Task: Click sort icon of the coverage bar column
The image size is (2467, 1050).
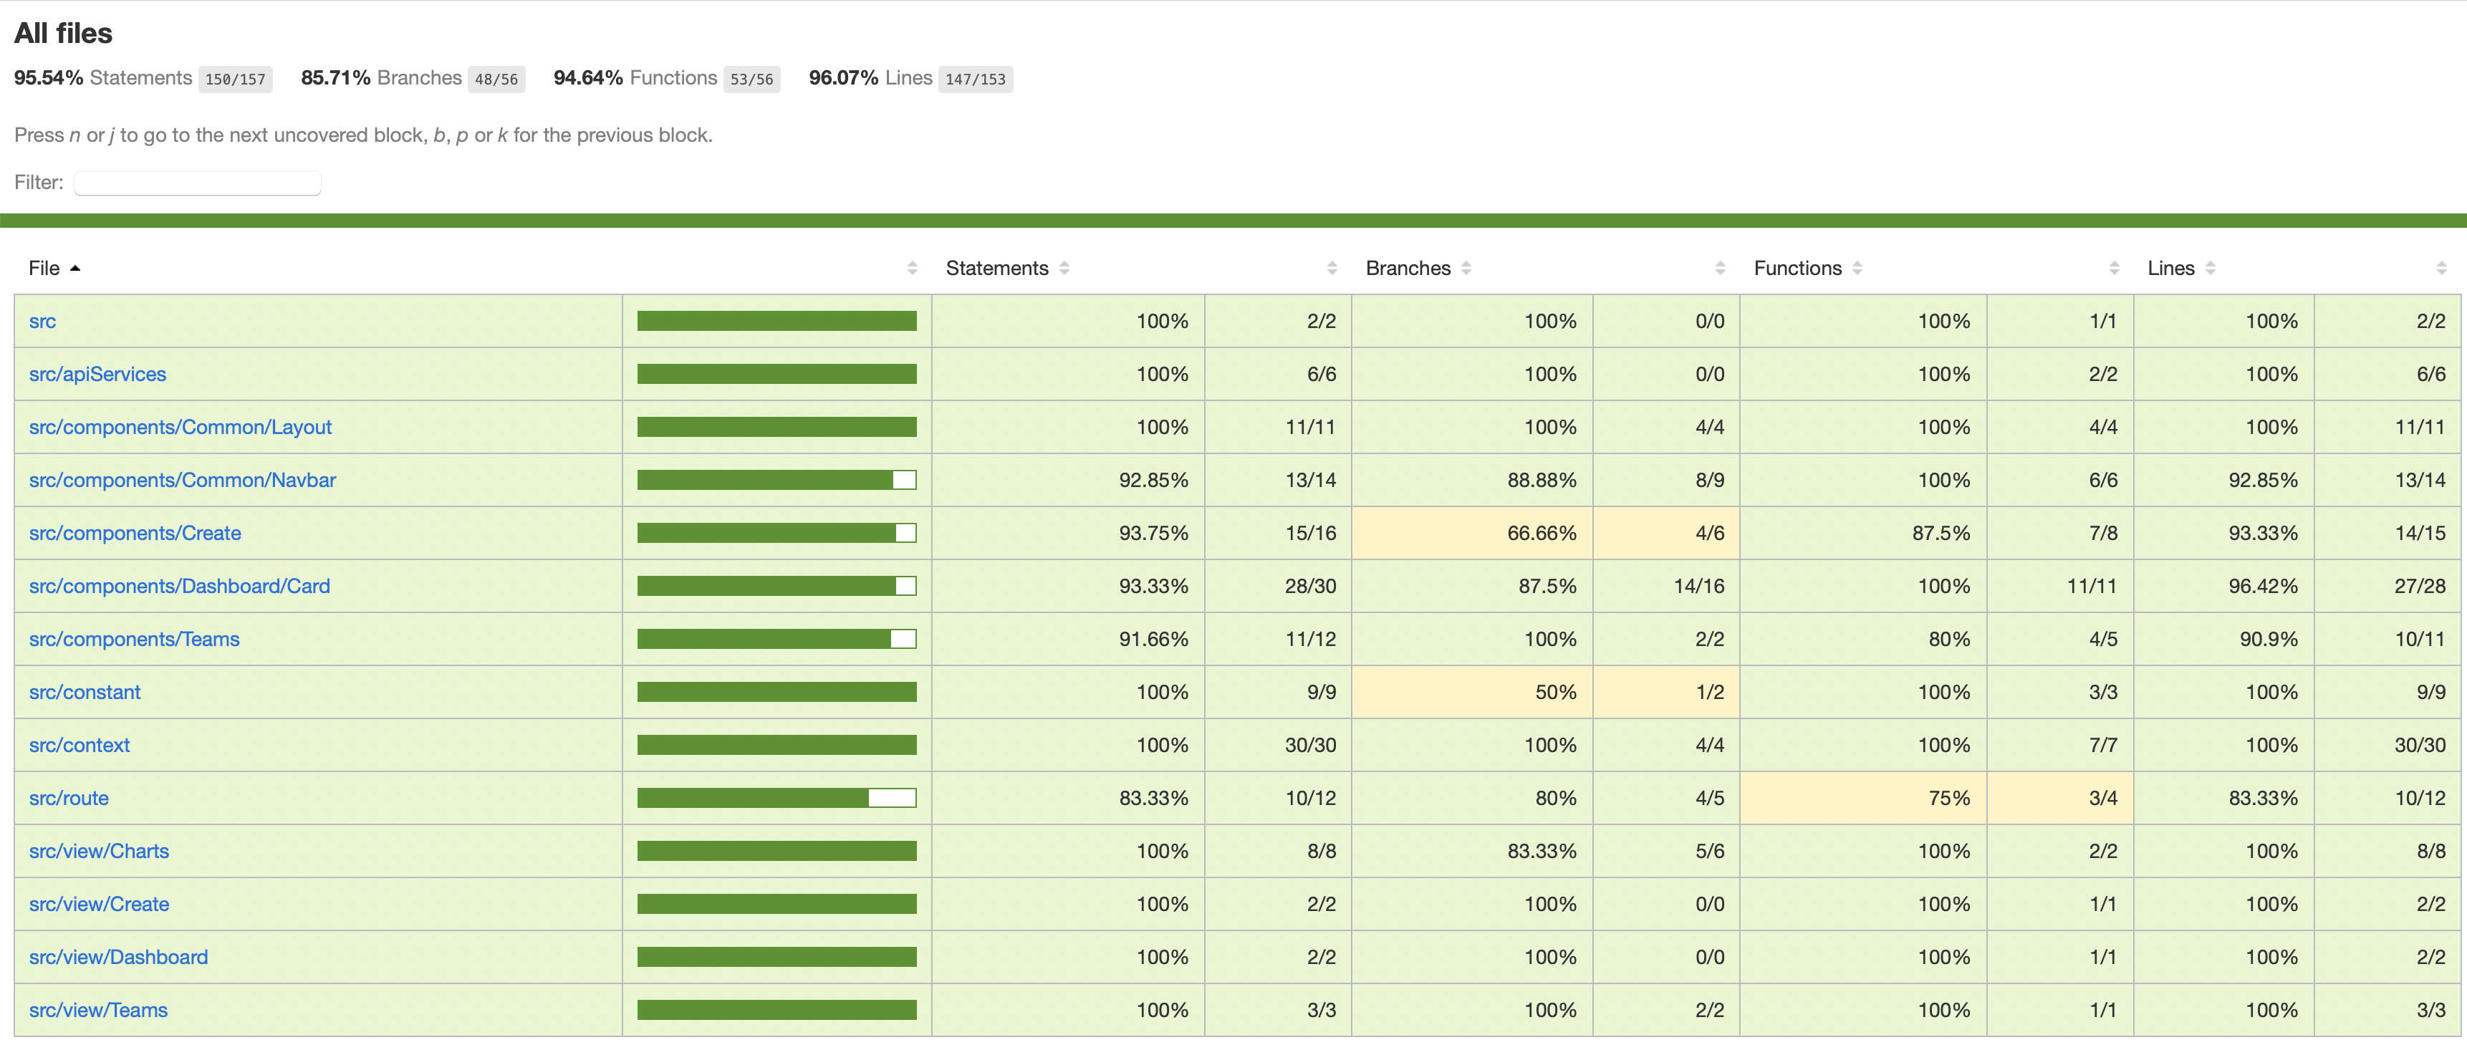Action: [912, 269]
